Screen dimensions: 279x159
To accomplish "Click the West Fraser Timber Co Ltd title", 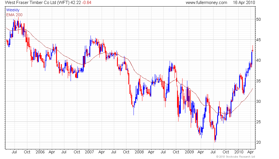I will tap(37, 3).
